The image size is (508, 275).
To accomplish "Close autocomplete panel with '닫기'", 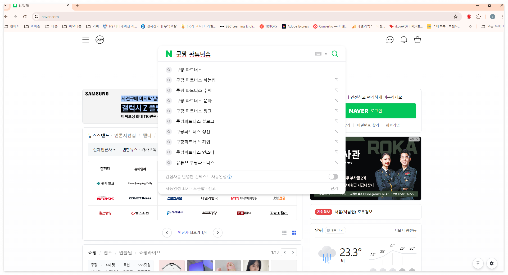I will [x=334, y=189].
